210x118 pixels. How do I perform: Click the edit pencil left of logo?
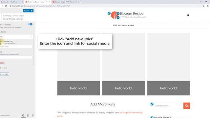click(x=109, y=13)
